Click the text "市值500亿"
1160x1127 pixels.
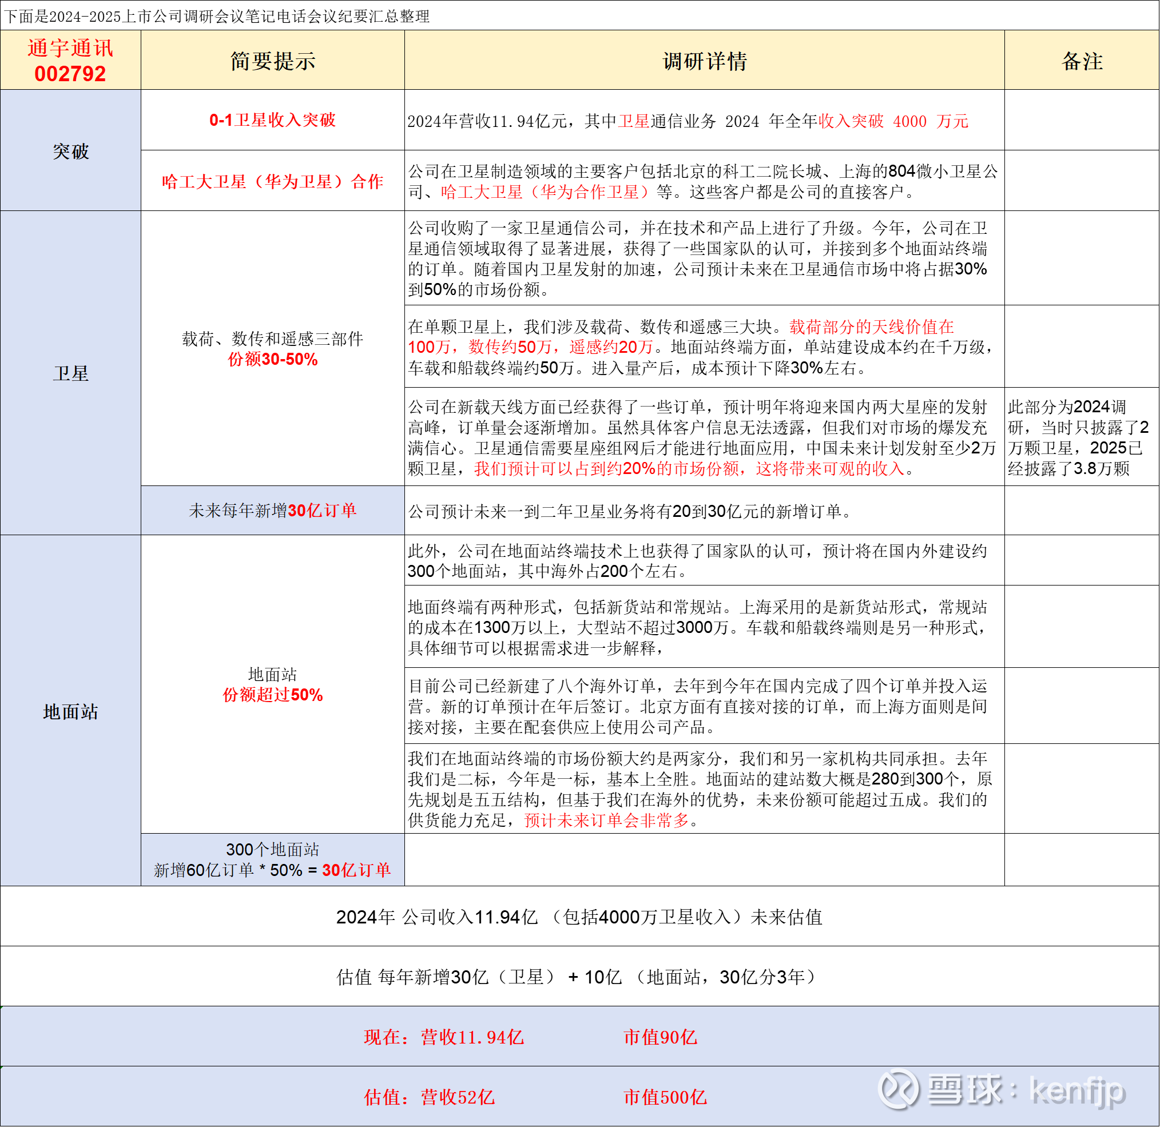pos(666,1097)
